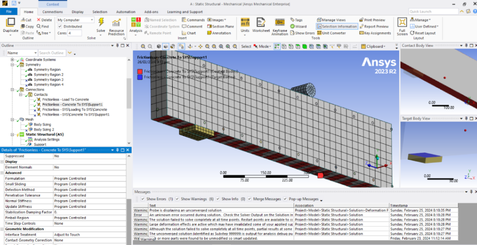The height and width of the screenshot is (245, 477).
Task: Switch to the Connections ribbon tab
Action: pyautogui.click(x=53, y=12)
